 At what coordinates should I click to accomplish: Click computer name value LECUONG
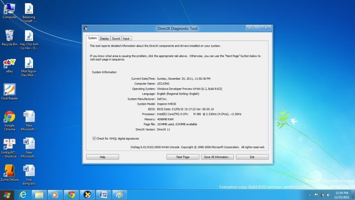tap(163, 84)
